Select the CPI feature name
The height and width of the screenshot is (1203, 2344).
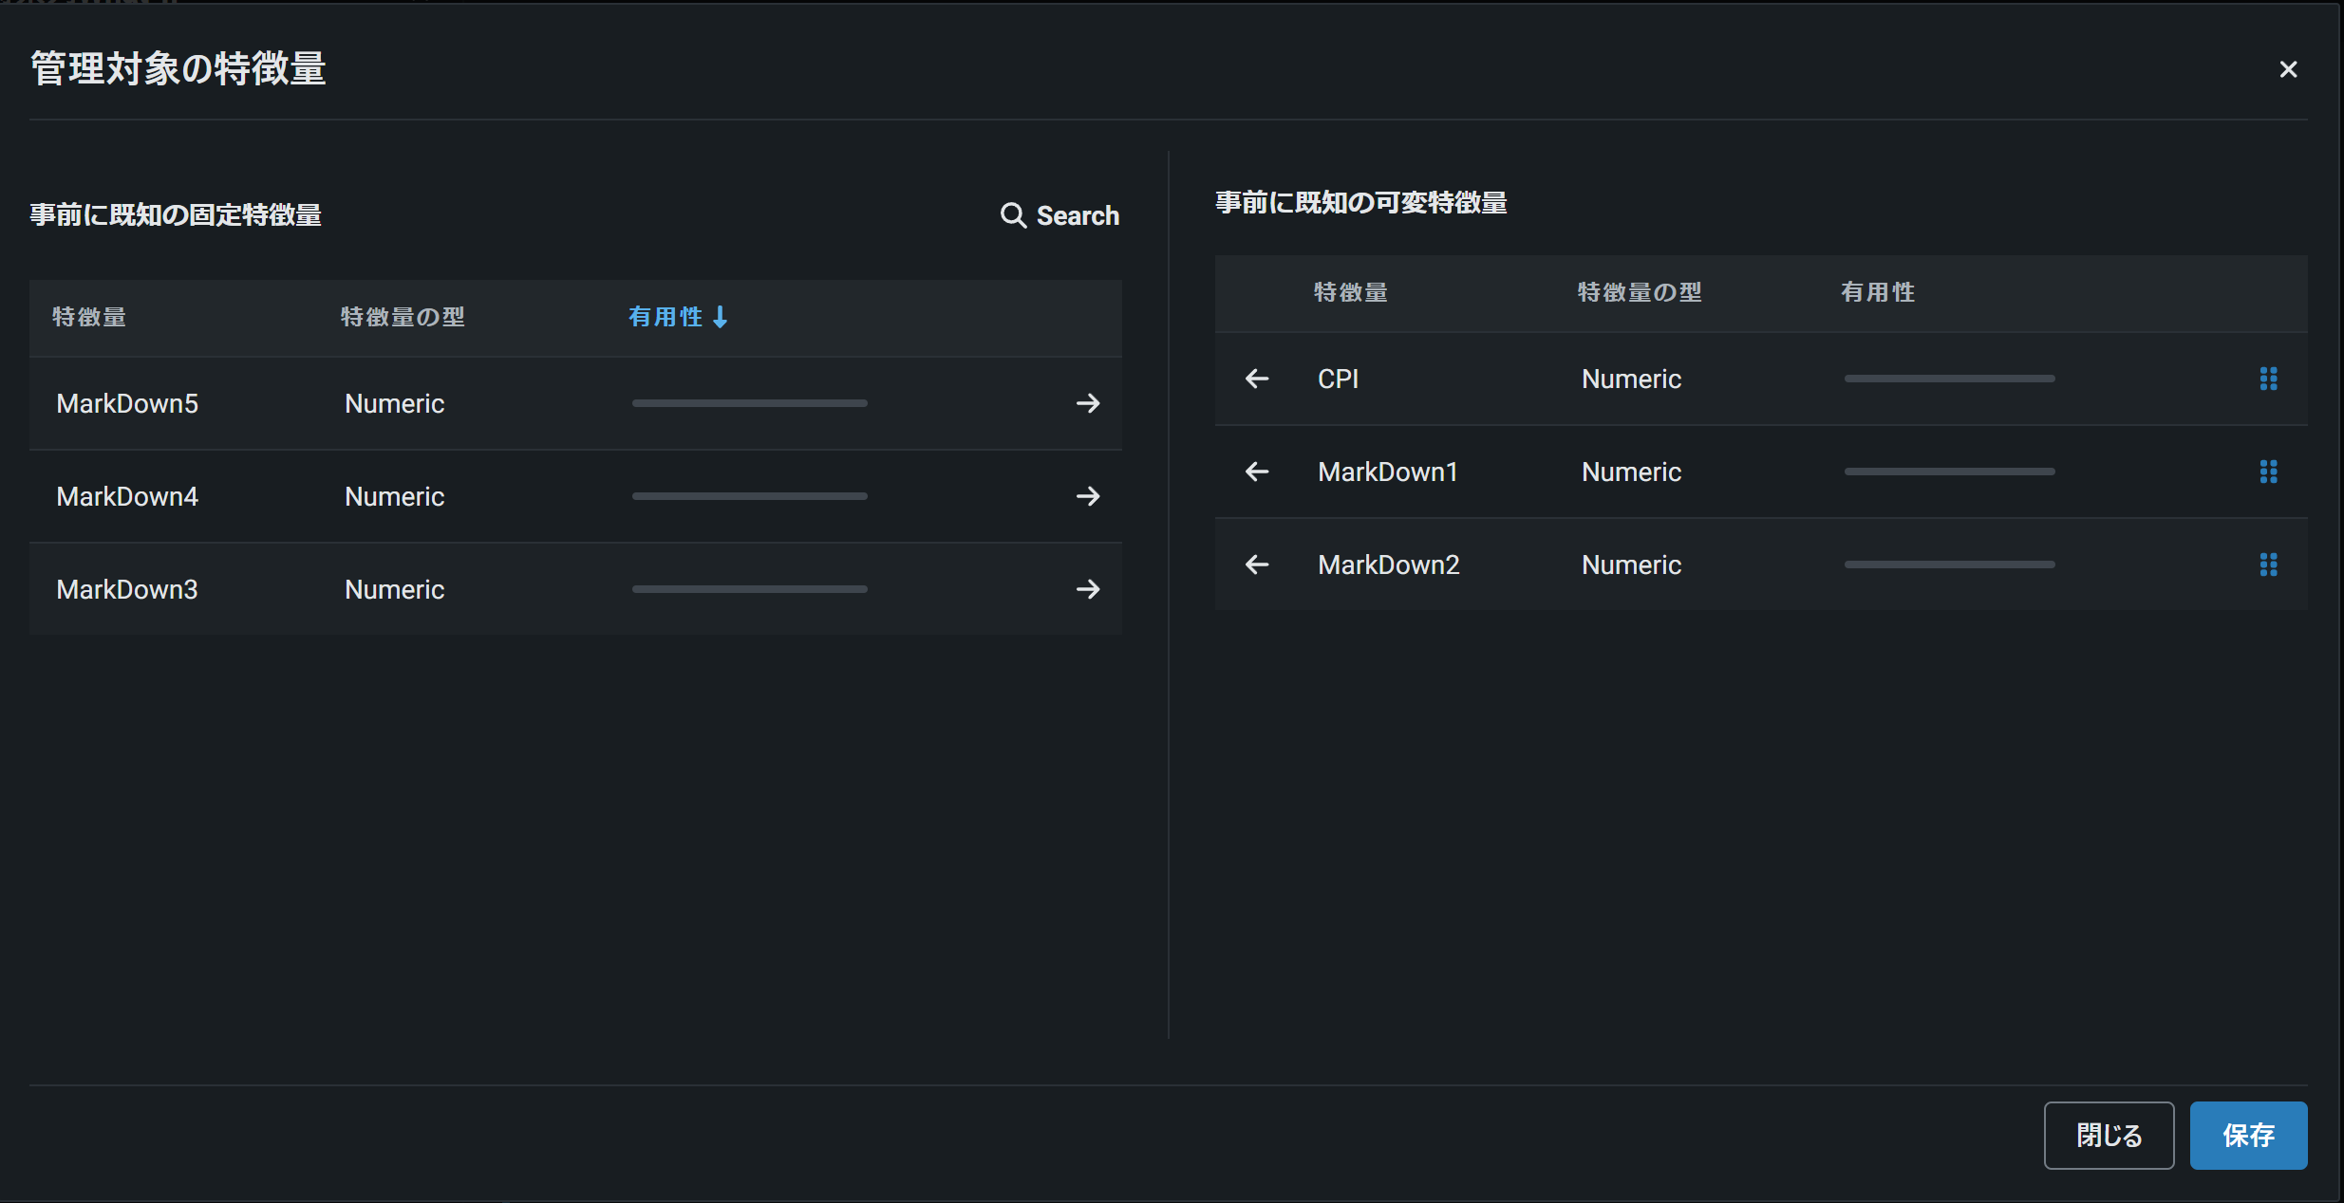(1338, 379)
